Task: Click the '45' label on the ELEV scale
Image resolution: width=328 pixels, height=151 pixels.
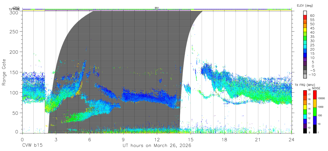Action: (312, 28)
